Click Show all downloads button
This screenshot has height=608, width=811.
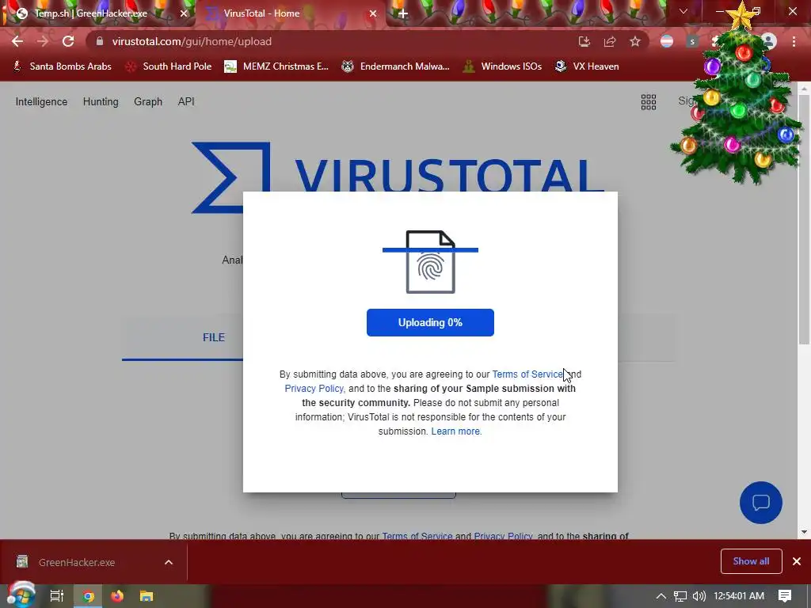[751, 561]
